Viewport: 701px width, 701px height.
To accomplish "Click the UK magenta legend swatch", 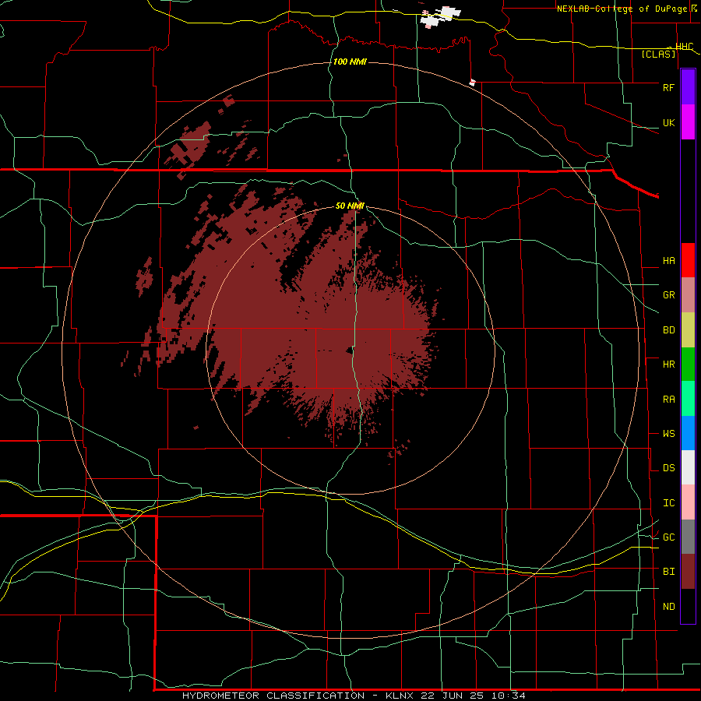I will 688,122.
